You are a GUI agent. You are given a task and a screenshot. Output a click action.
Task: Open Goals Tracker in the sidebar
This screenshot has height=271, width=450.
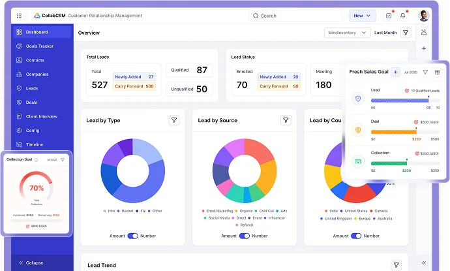(39, 46)
